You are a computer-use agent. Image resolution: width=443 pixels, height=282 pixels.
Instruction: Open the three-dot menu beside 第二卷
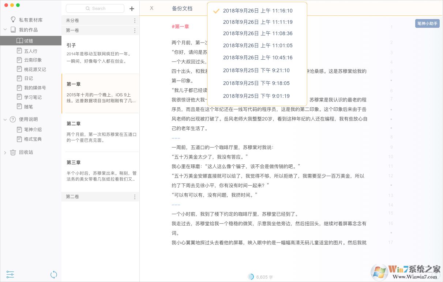135,197
